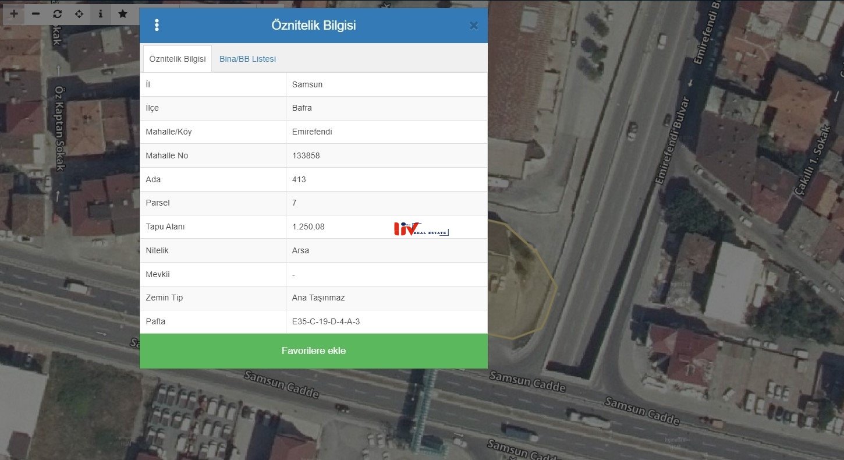Activate the crosshair locate icon

pyautogui.click(x=79, y=14)
